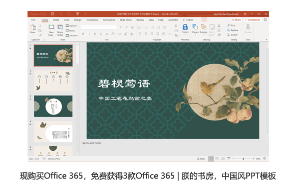Click the Find button
Viewport: 296px width, 194px height.
point(232,25)
